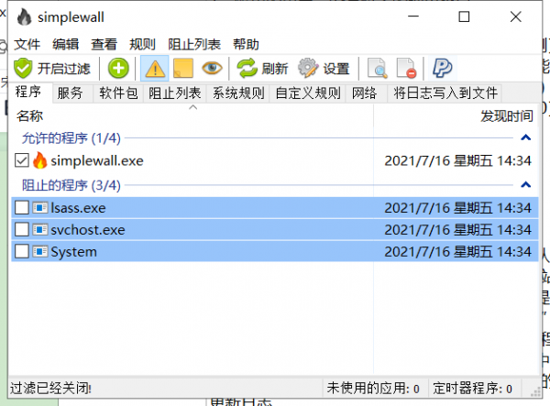The width and height of the screenshot is (550, 406).
Task: Click the PayPal donate icon
Action: point(442,68)
